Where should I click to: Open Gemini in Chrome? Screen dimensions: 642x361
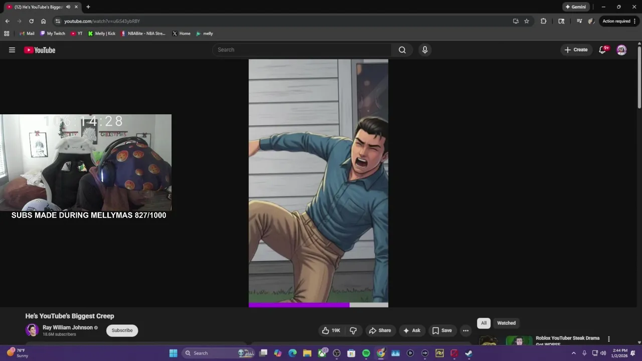pyautogui.click(x=576, y=7)
